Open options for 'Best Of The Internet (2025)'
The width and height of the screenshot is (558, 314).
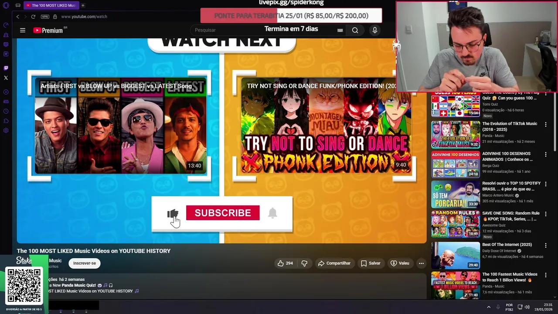coord(545,245)
